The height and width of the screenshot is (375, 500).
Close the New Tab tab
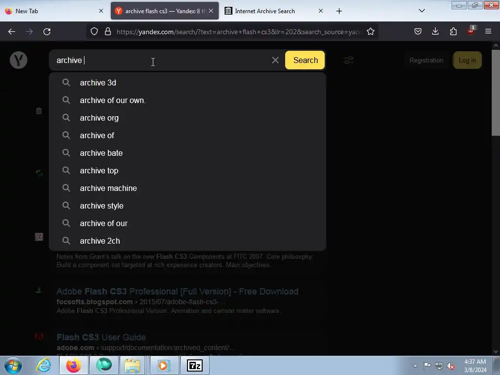[x=101, y=11]
